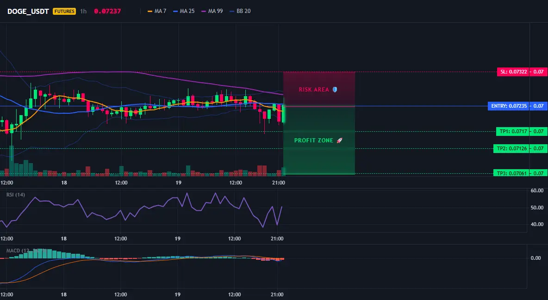This screenshot has width=548, height=300.
Task: Click the ENTRY: 0.07235 price label
Action: (x=509, y=106)
